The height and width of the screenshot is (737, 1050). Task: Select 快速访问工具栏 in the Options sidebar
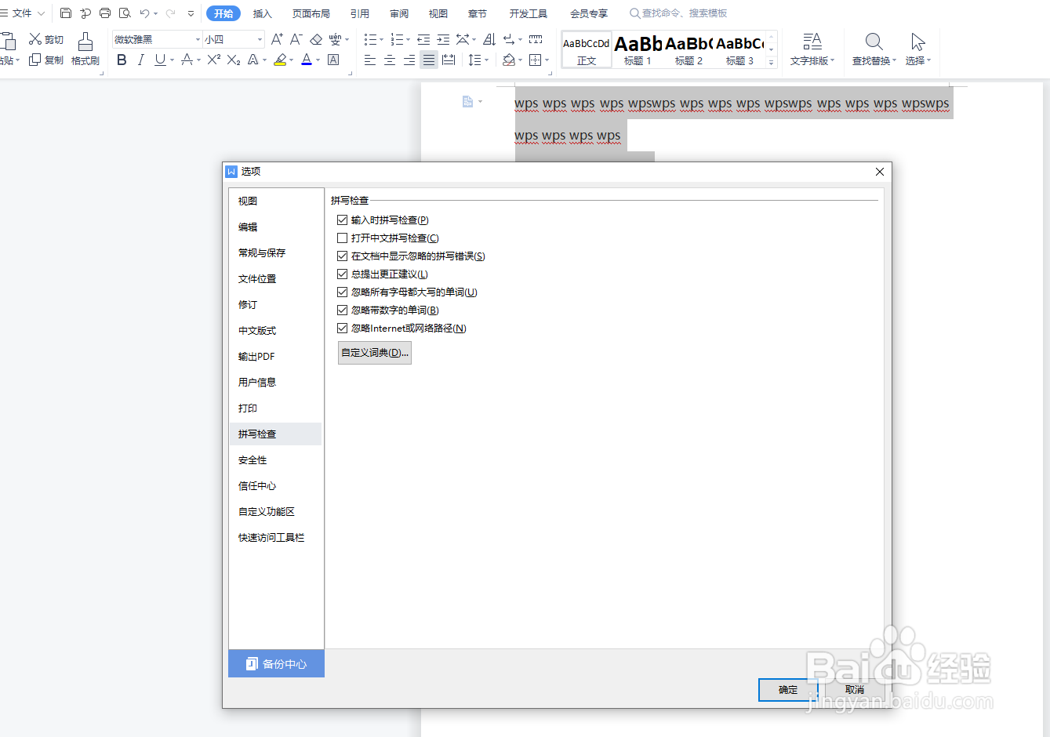275,537
